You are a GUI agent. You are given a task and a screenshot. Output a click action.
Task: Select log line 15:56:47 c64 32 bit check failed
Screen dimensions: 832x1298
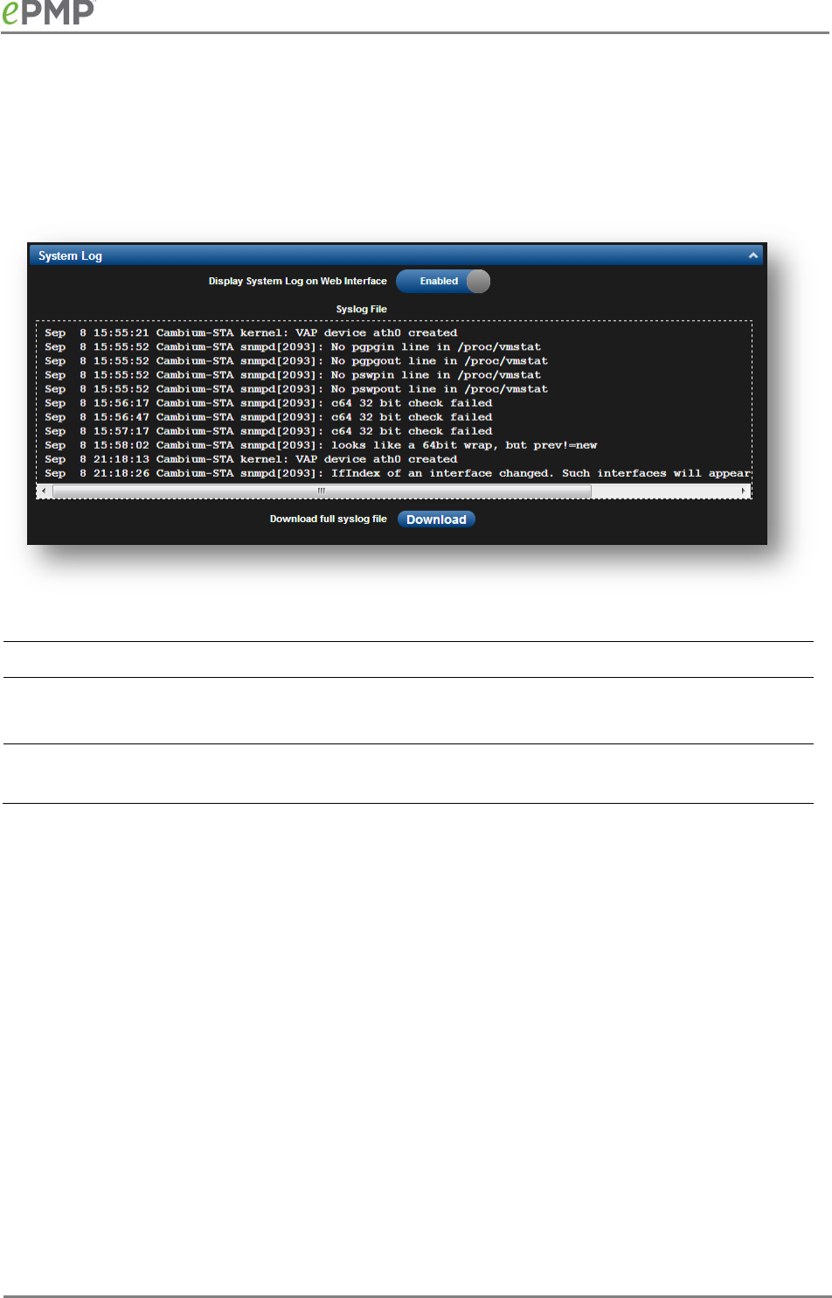coord(268,417)
